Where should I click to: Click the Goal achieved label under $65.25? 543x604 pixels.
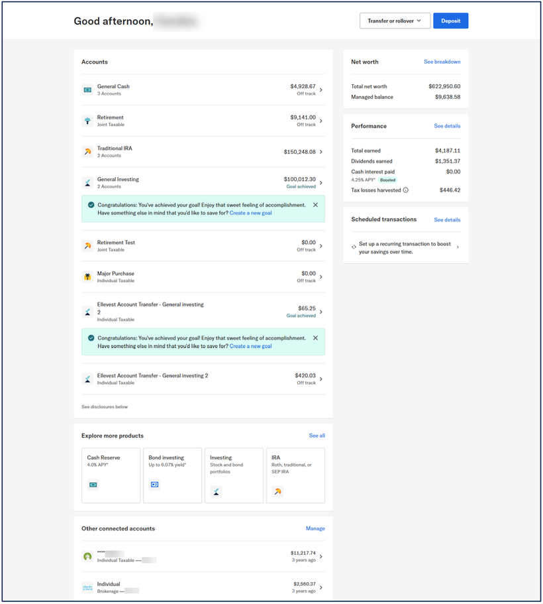pos(301,316)
